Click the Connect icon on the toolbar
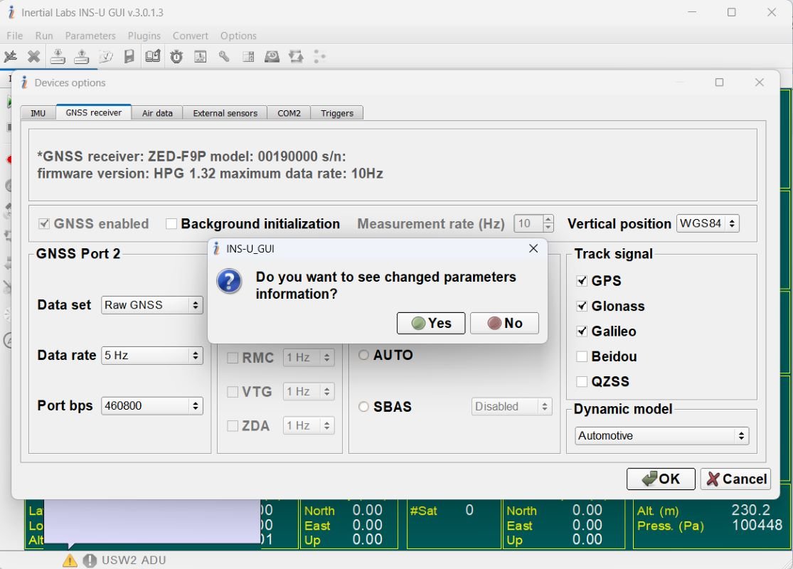Viewport: 793px width, 569px height. 11,56
